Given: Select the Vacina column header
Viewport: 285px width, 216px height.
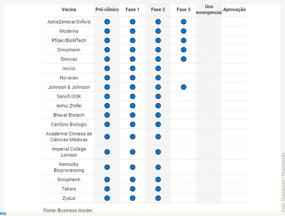Looking at the screenshot, I should (69, 10).
